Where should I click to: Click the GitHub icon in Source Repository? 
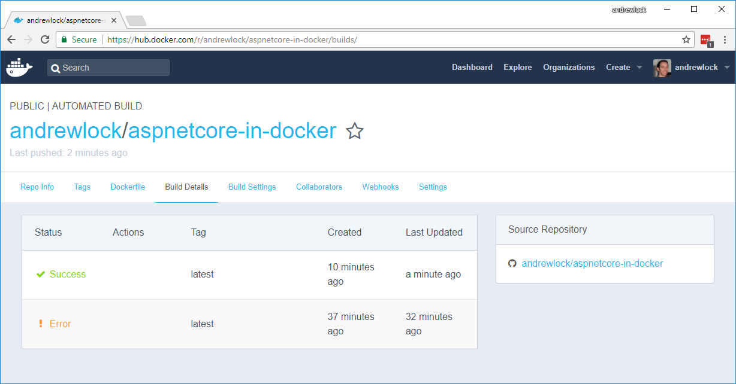(x=512, y=263)
